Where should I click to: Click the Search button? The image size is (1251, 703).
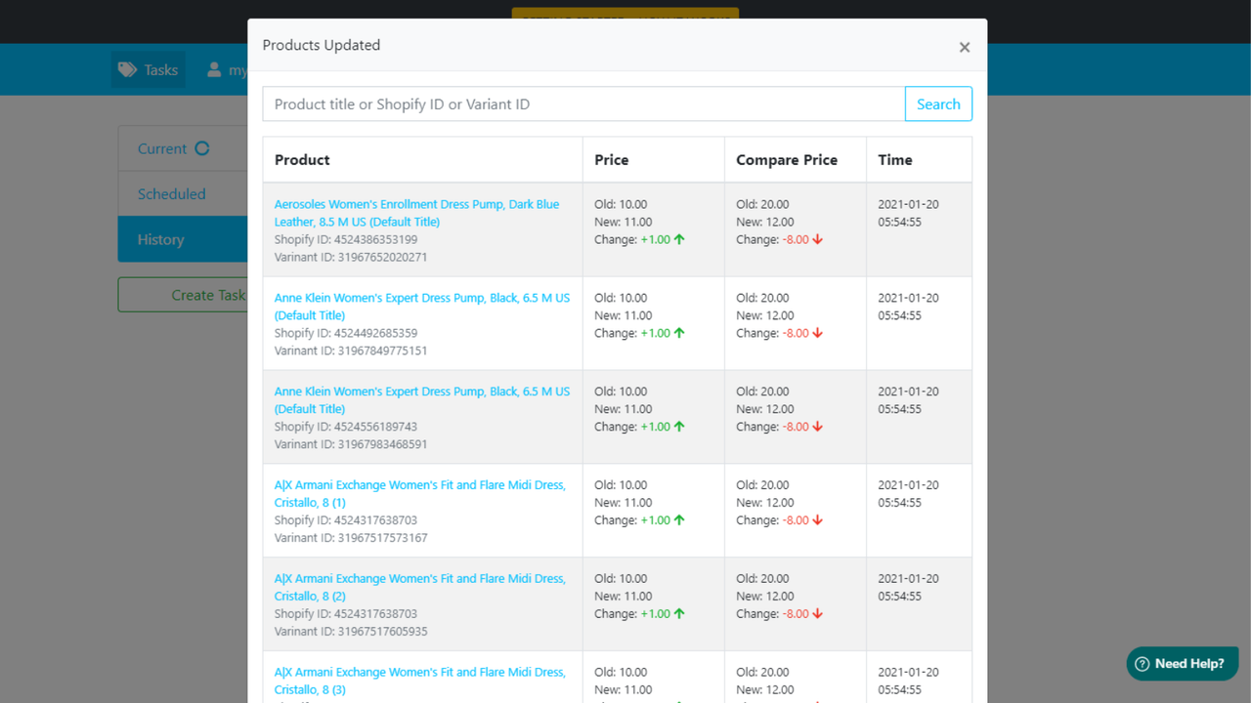[937, 103]
